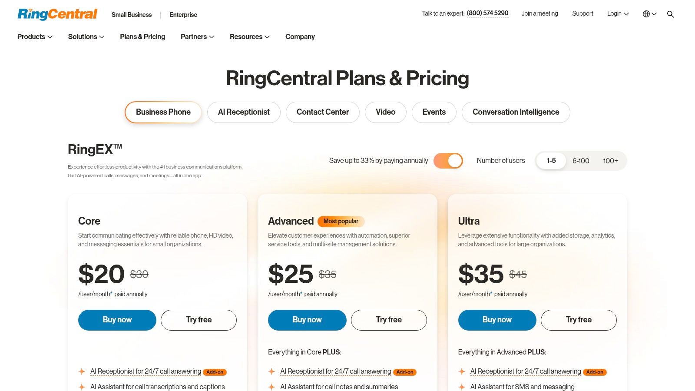Open the Plans & Pricing menu
Screen dimensions: 695x391
(x=142, y=37)
